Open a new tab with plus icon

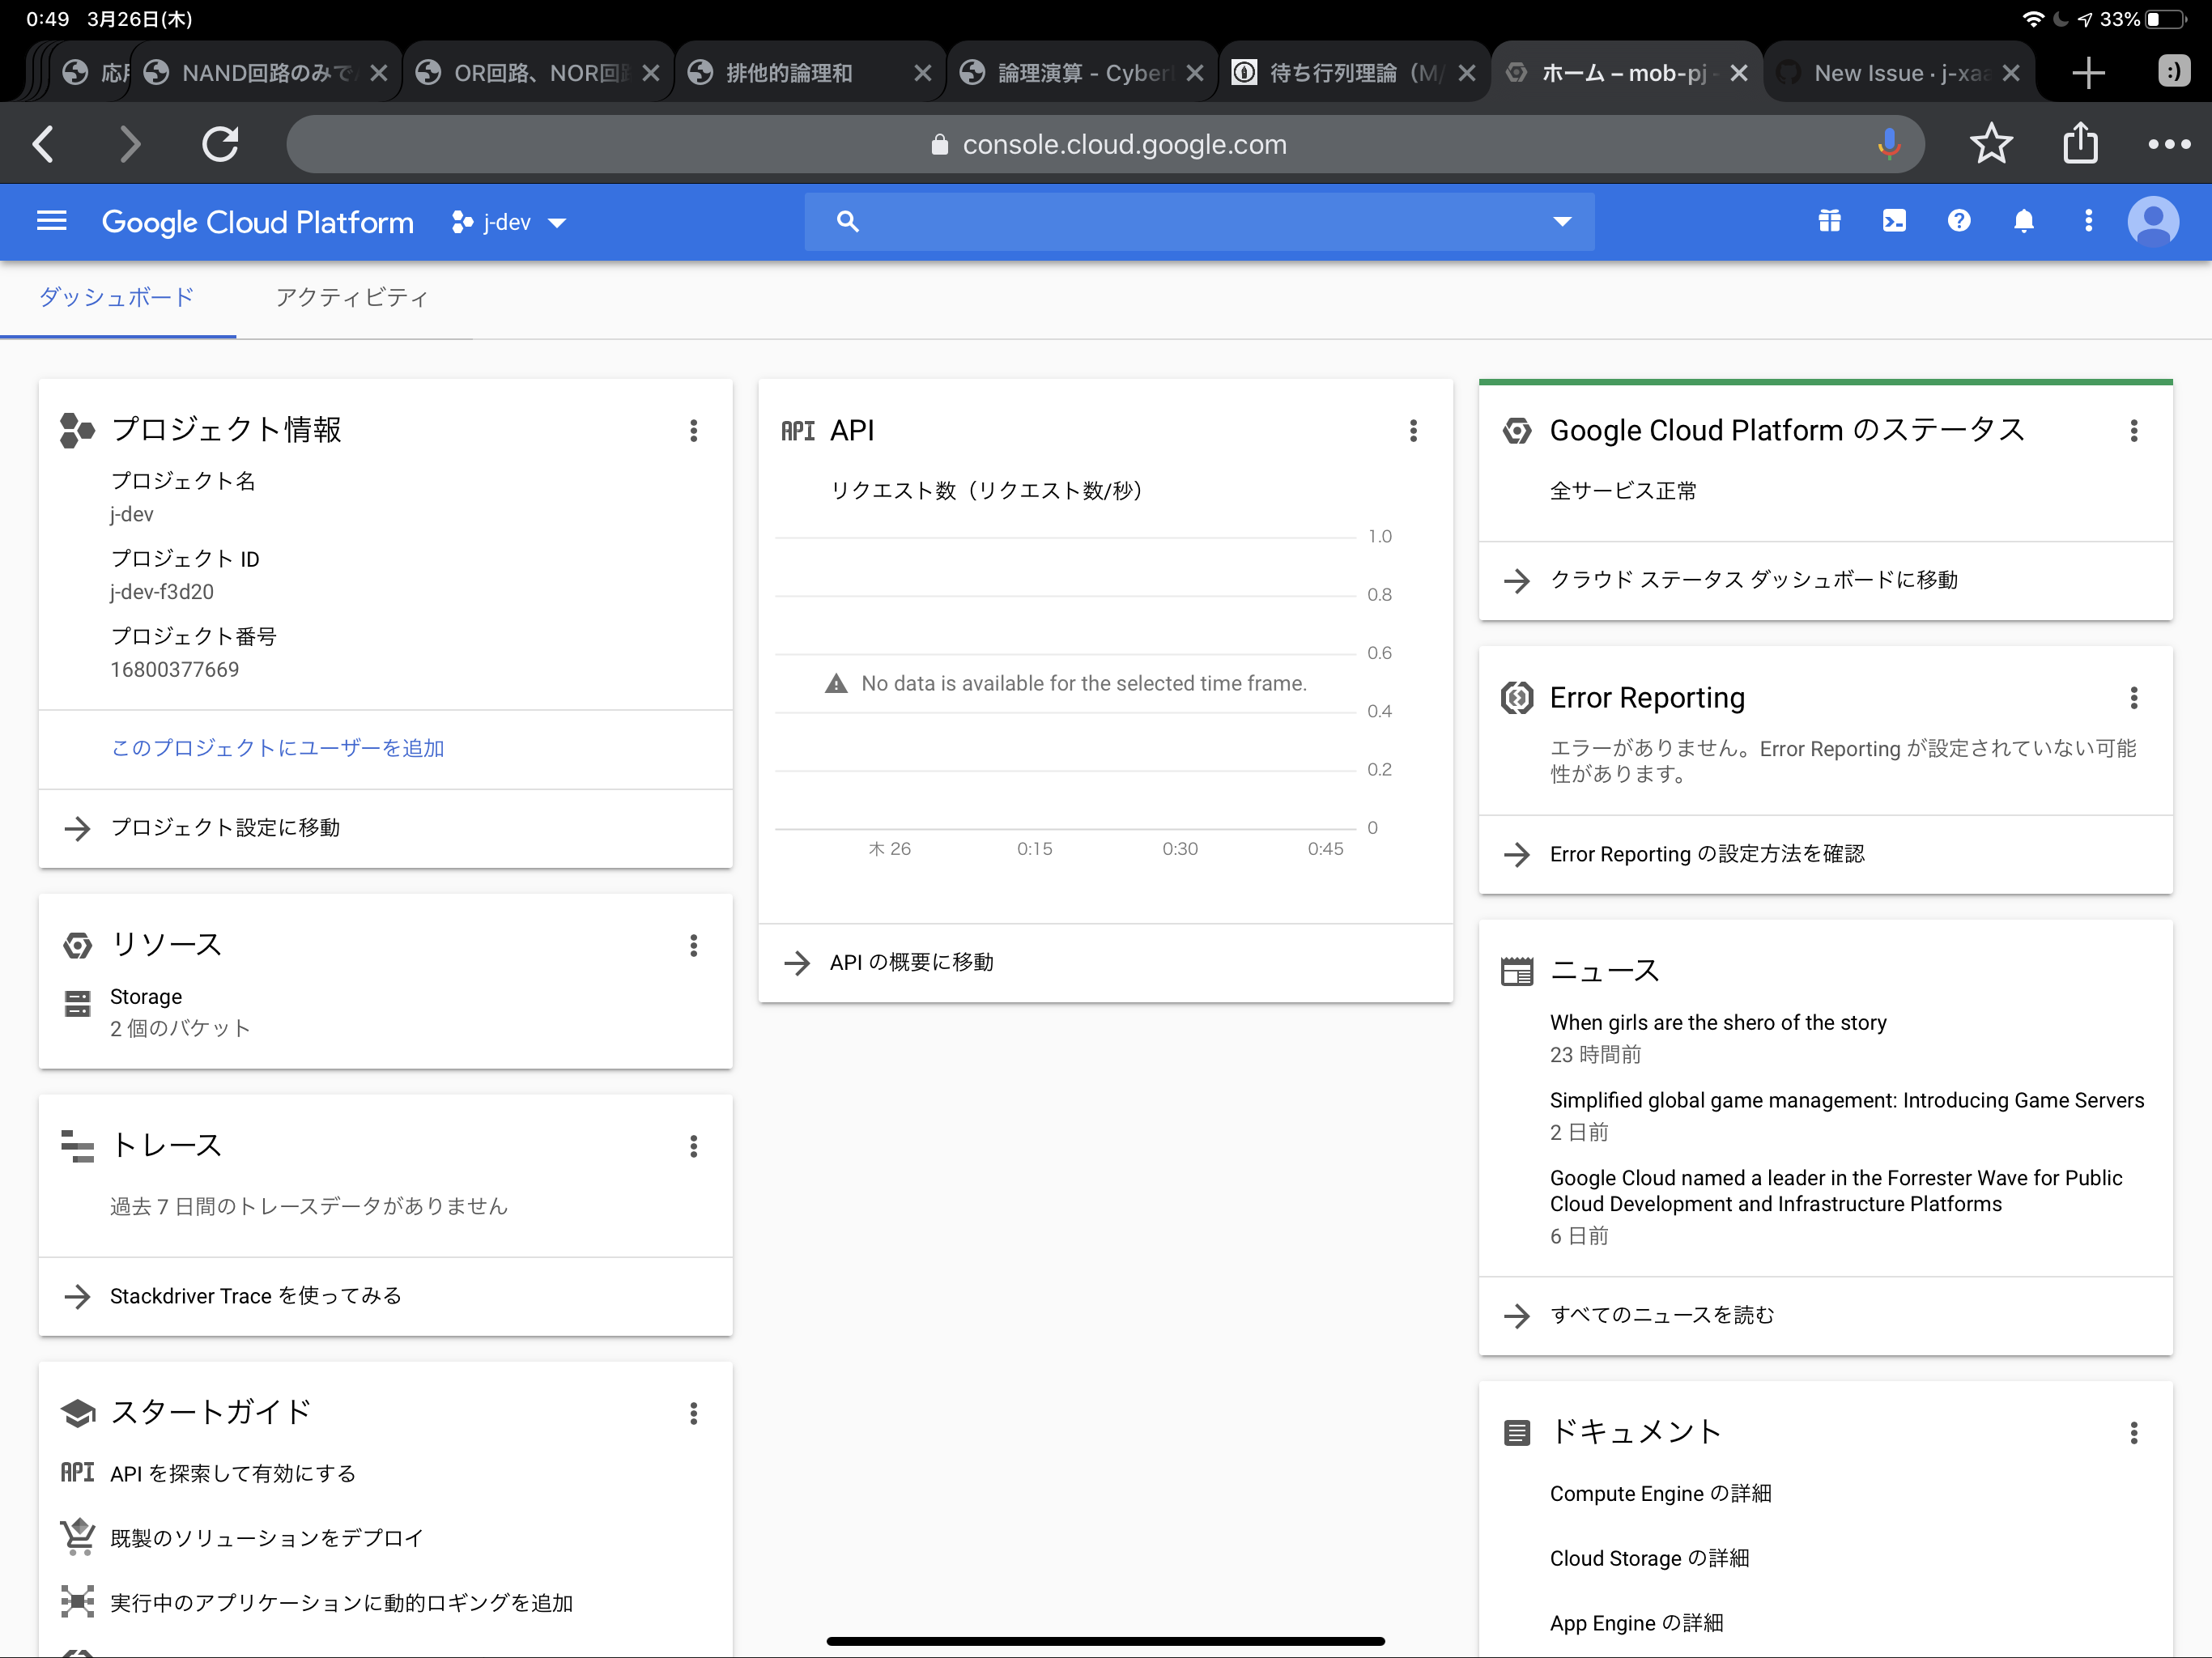(x=2088, y=73)
